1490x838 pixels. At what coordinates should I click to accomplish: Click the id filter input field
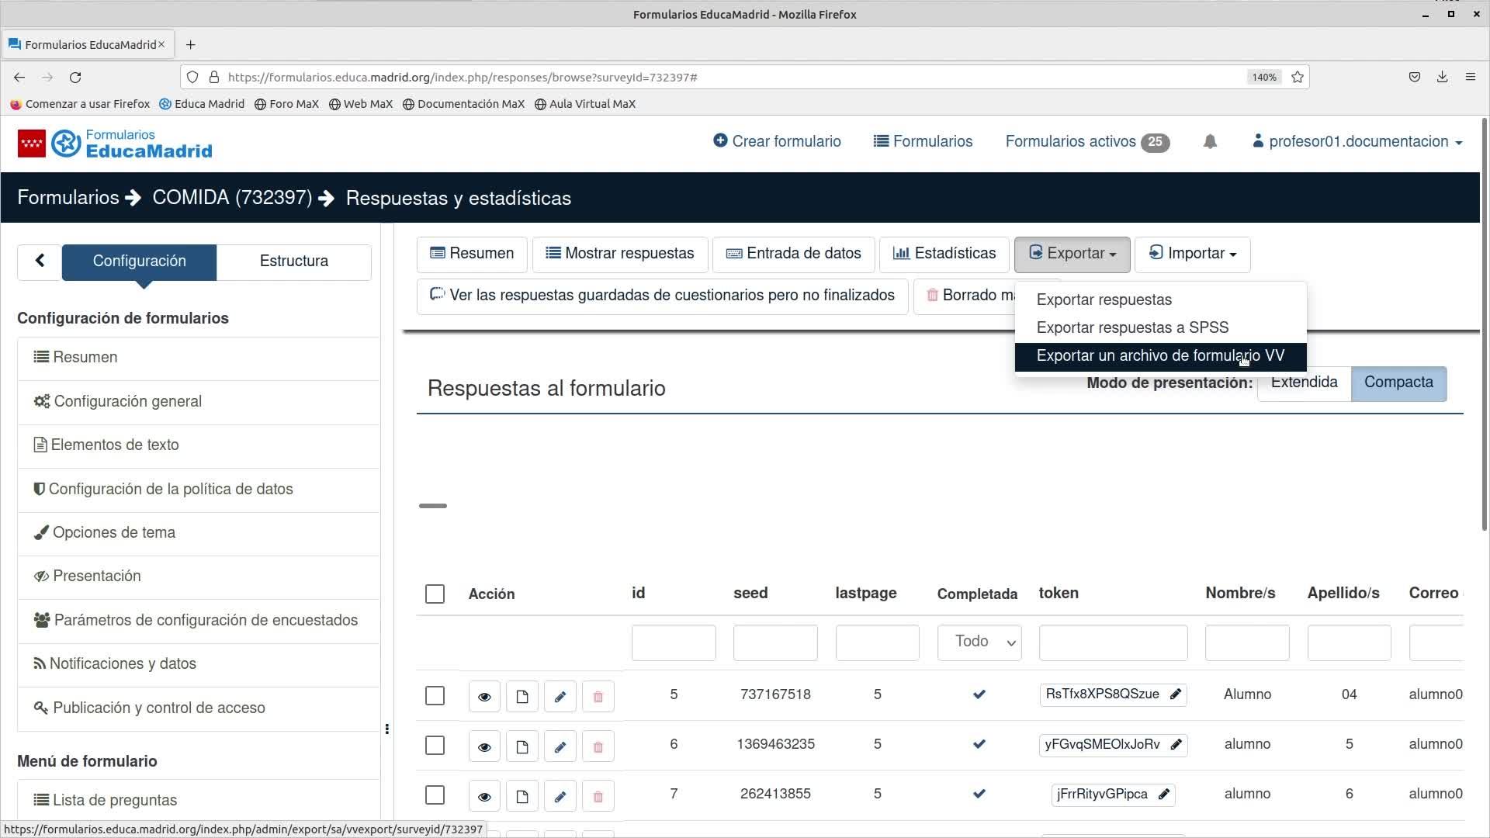[x=673, y=642]
